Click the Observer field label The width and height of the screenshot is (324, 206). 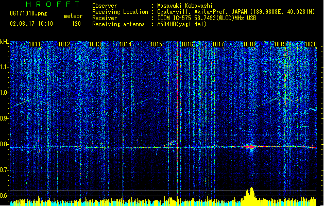tap(105, 6)
